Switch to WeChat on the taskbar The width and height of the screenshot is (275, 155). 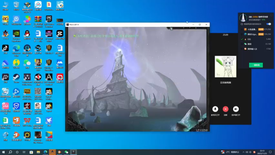[66, 152]
